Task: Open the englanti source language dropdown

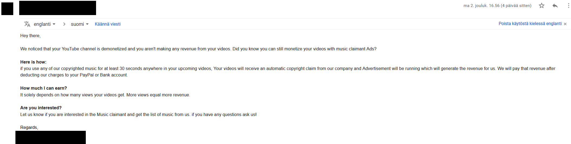Action: 45,24
